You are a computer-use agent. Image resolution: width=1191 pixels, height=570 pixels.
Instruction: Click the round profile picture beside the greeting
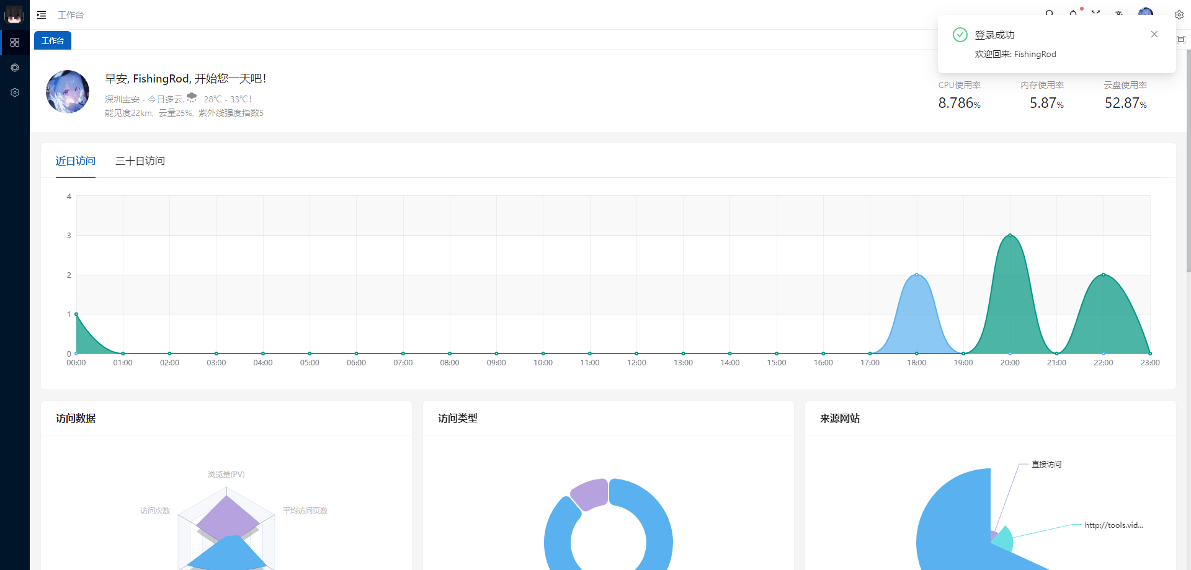(68, 92)
